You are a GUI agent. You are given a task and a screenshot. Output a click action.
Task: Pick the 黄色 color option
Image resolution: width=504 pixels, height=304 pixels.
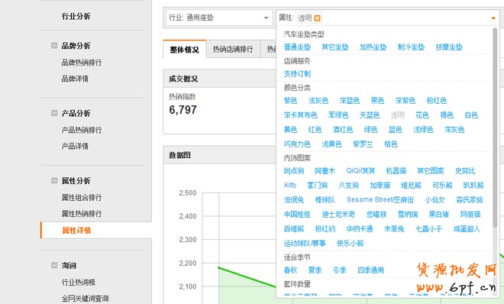click(x=291, y=129)
